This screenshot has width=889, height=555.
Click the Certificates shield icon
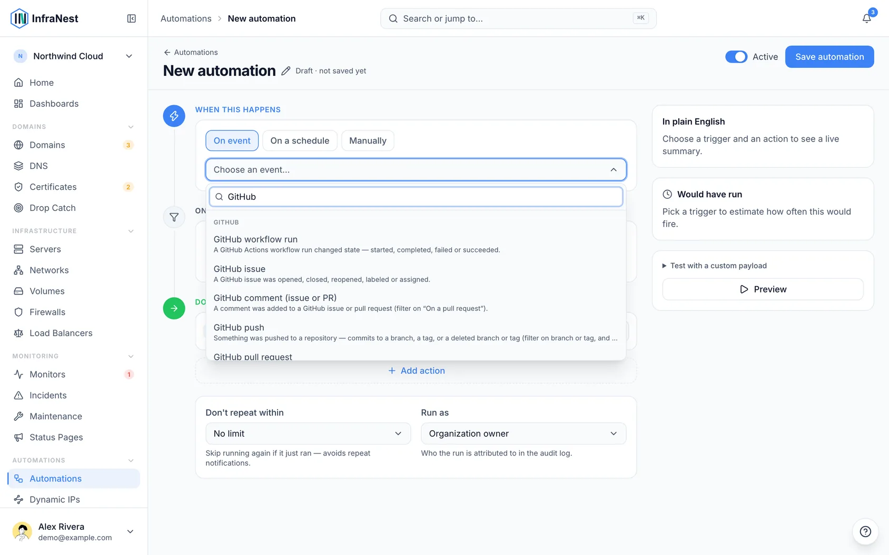[18, 187]
